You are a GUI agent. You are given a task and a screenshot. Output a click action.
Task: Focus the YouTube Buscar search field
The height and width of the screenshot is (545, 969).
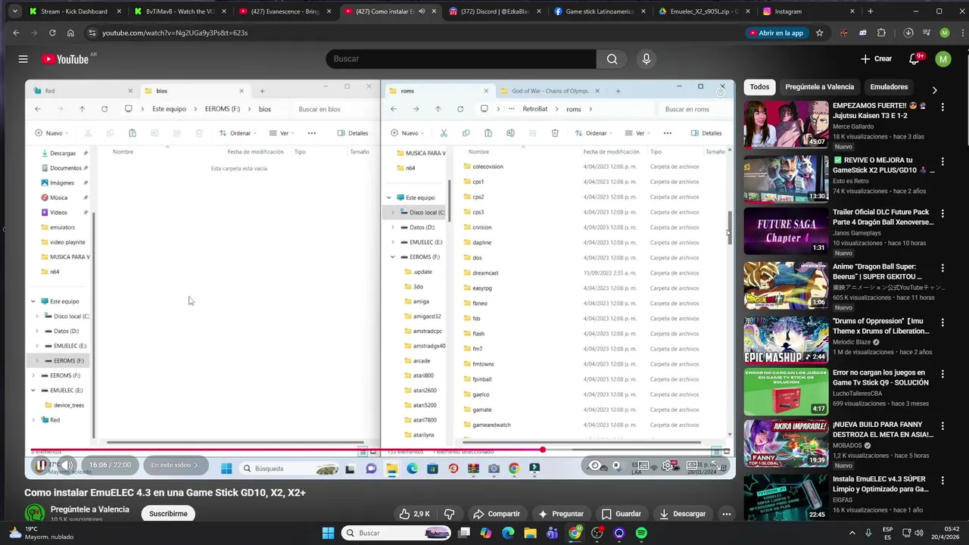(461, 59)
